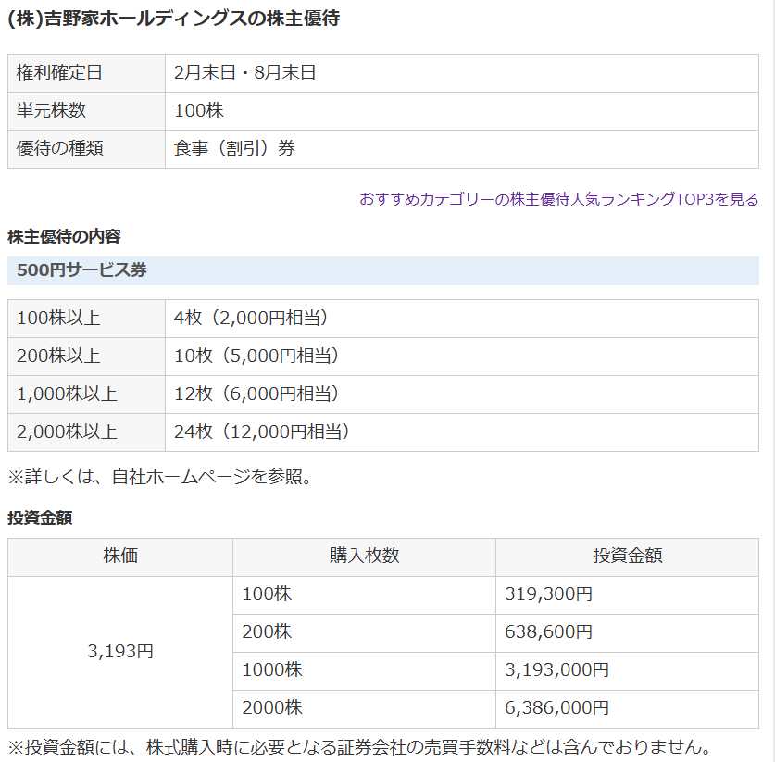This screenshot has width=775, height=762.
Task: Select the 4枚（2,000円相当） cell
Action: [x=462, y=319]
